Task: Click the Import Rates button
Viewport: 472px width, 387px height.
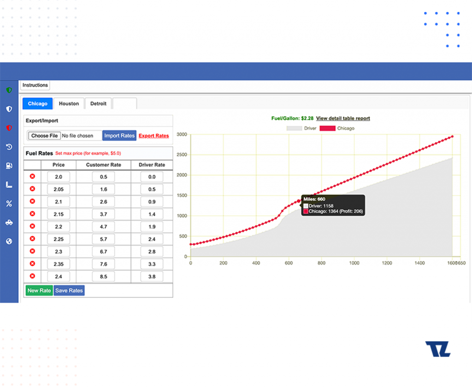Action: [119, 135]
